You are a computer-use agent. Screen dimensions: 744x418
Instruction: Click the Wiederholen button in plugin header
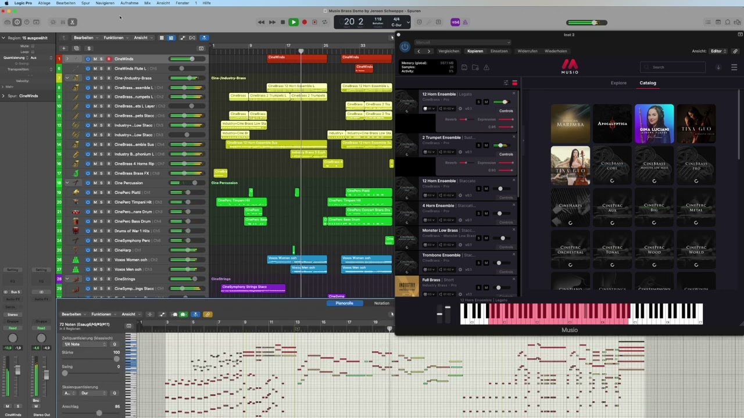coord(556,51)
